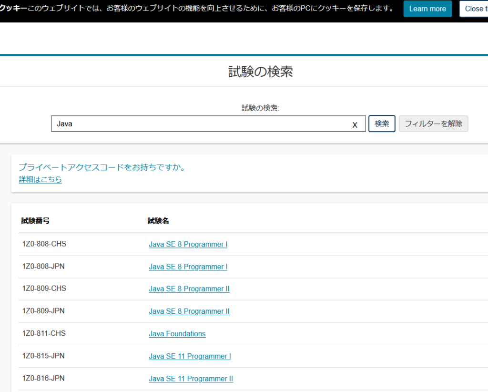Click the 1Z0-815-JPN exam number cell
488x392 pixels.
click(x=43, y=356)
